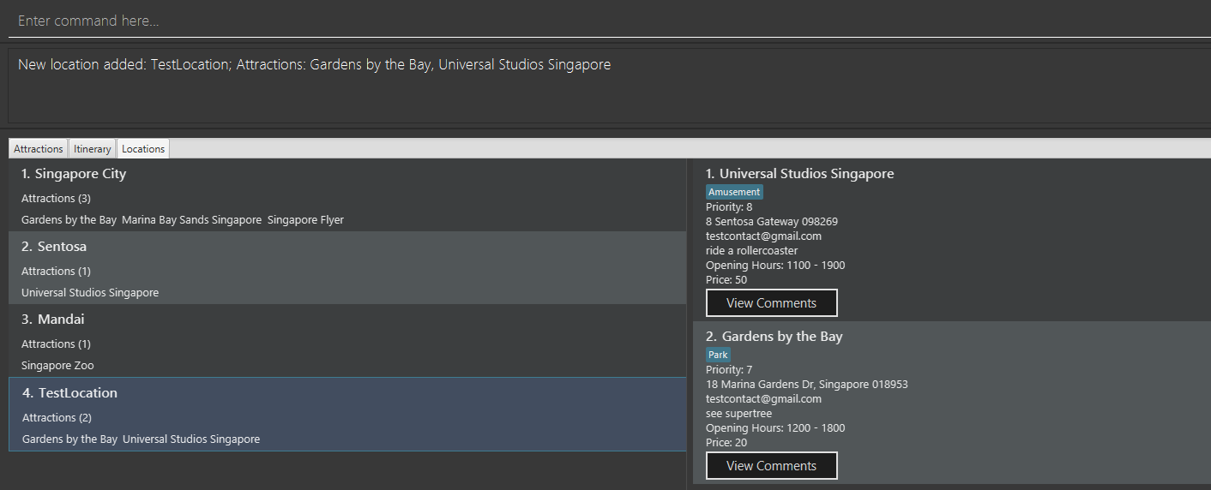The width and height of the screenshot is (1211, 490).
Task: Click the Park tag label
Action: 718,356
